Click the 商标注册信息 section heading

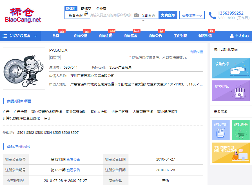(18, 146)
